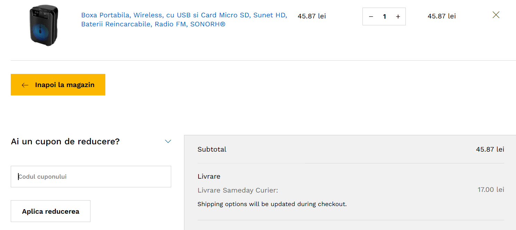Go back via Inapoi la magazin button

[58, 85]
